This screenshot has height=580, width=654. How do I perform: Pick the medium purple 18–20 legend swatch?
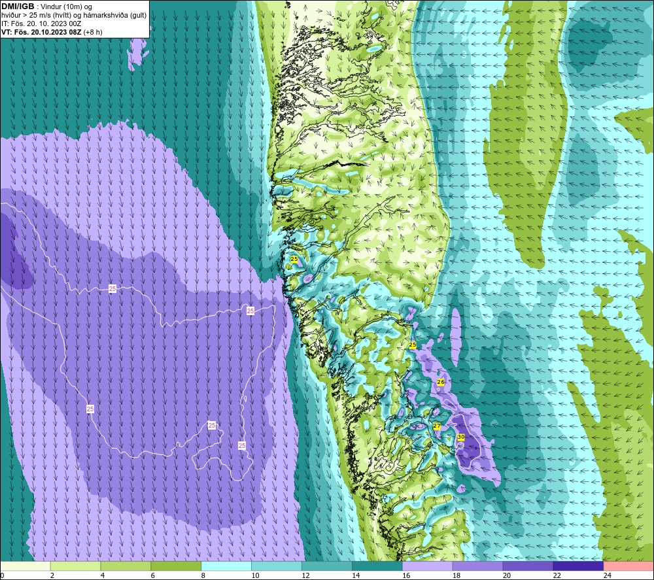(x=477, y=566)
